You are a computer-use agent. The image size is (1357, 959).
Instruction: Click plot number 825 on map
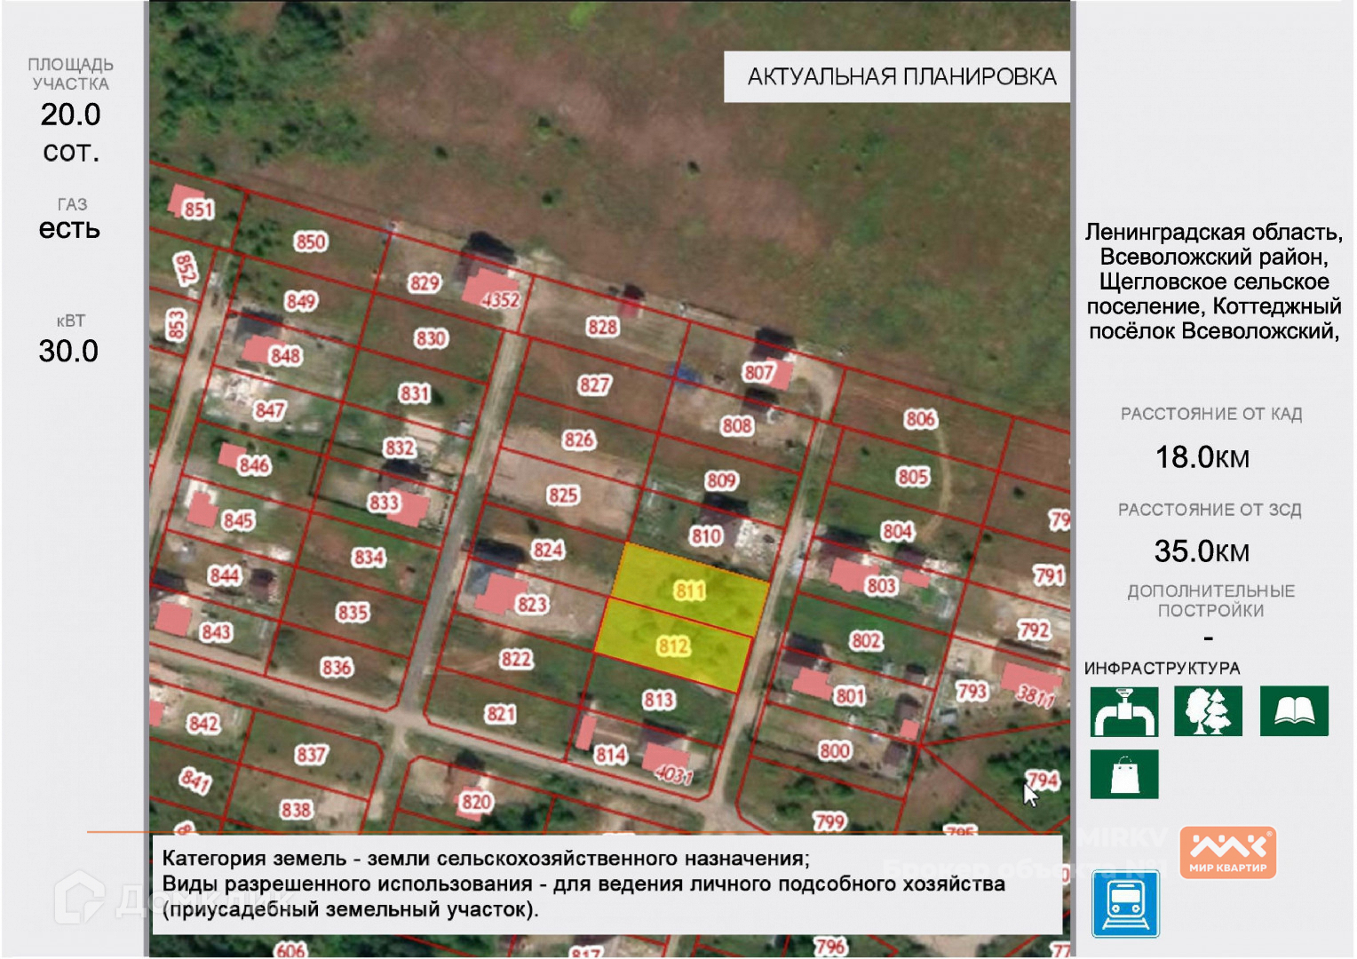click(x=563, y=495)
